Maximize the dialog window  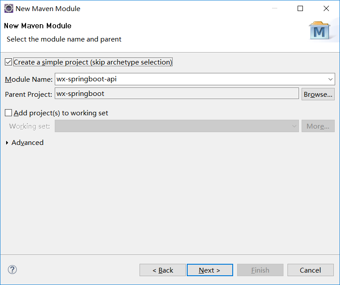[x=300, y=8]
